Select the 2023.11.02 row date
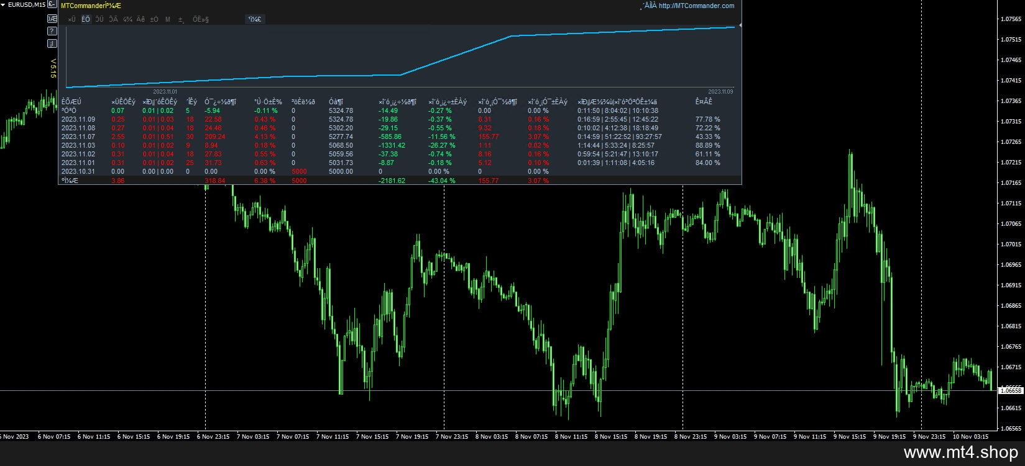 click(x=78, y=154)
